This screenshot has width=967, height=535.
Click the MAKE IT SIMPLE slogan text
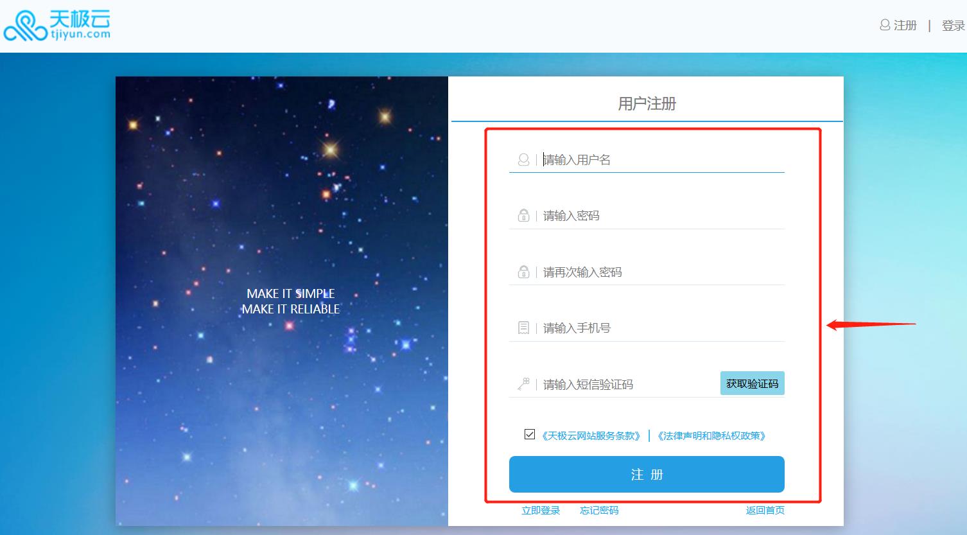click(x=291, y=294)
